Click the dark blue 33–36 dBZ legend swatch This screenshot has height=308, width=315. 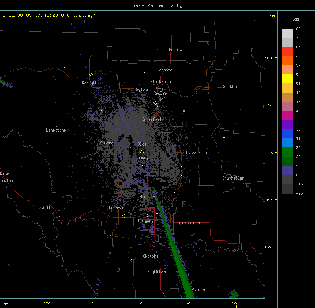pos(287,134)
